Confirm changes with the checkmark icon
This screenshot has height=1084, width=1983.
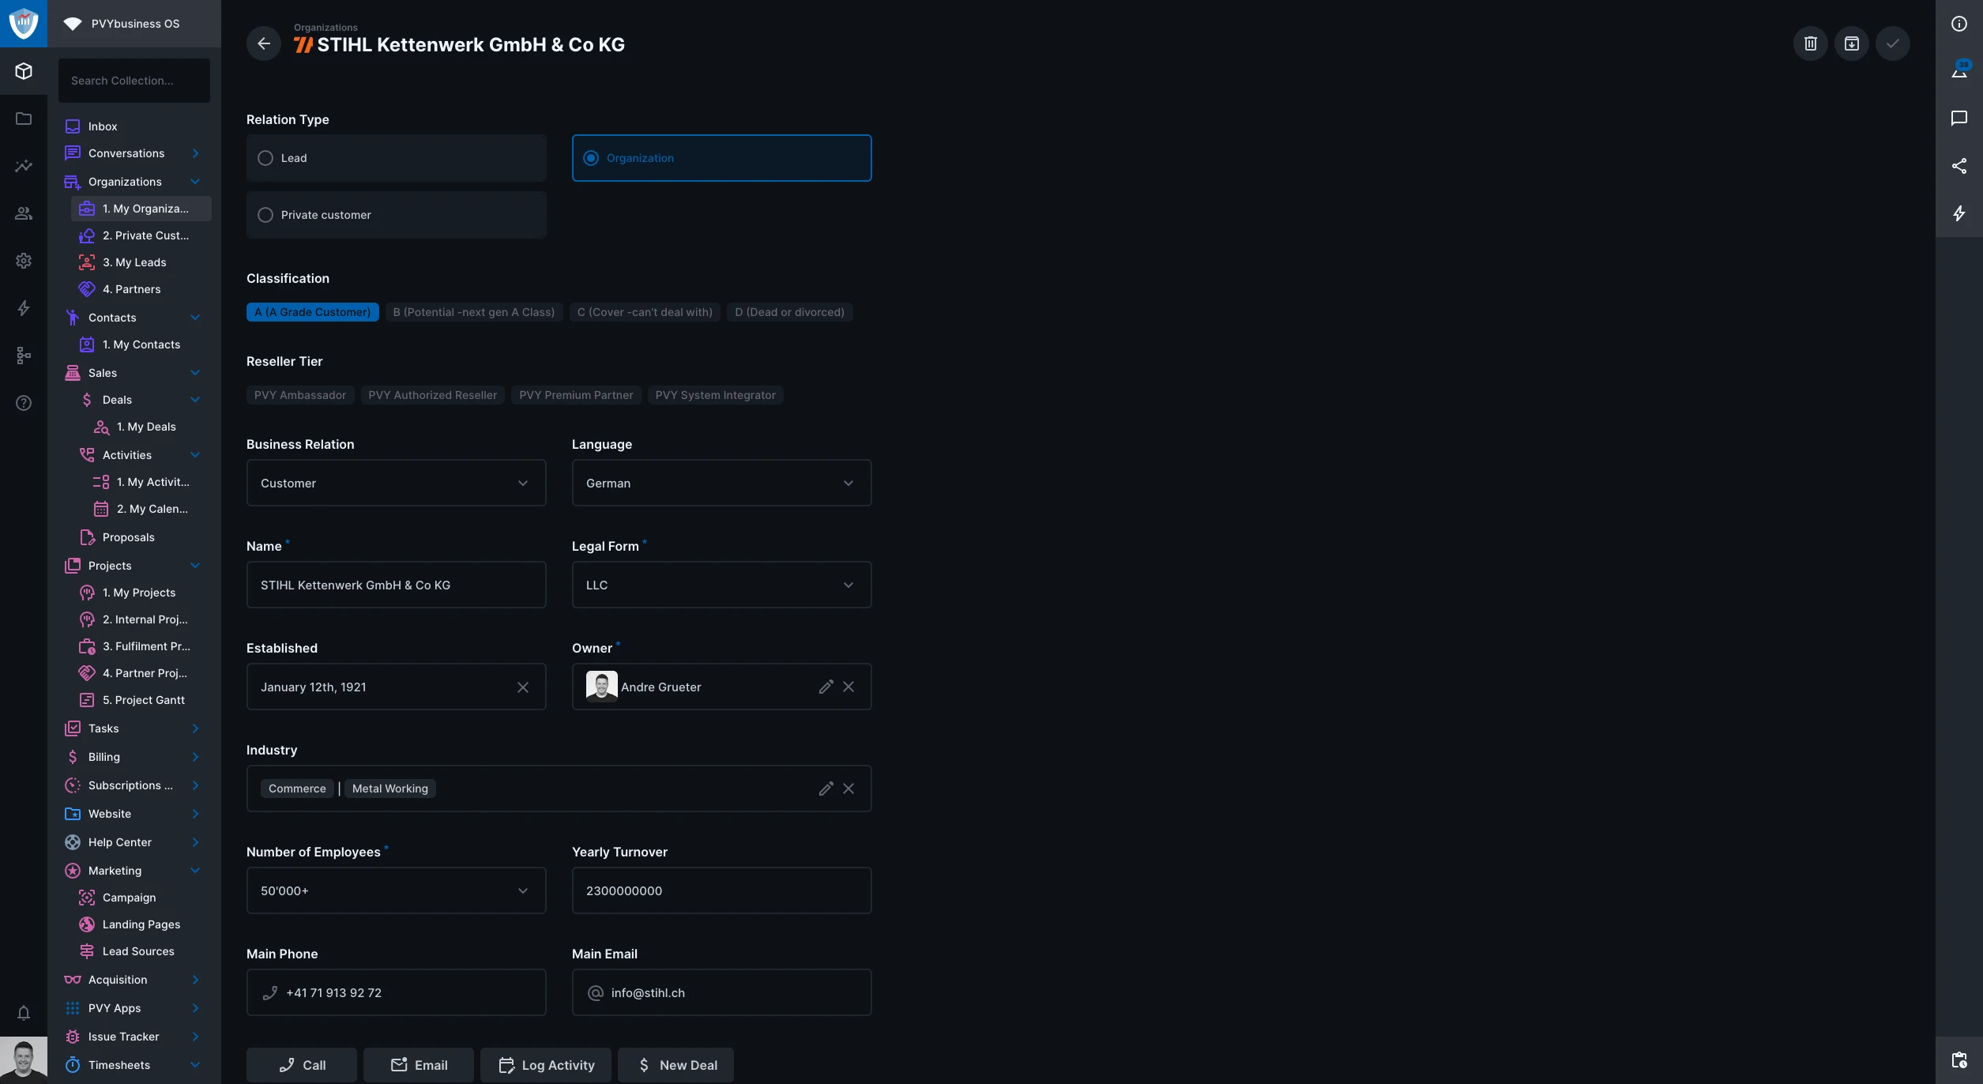point(1893,43)
